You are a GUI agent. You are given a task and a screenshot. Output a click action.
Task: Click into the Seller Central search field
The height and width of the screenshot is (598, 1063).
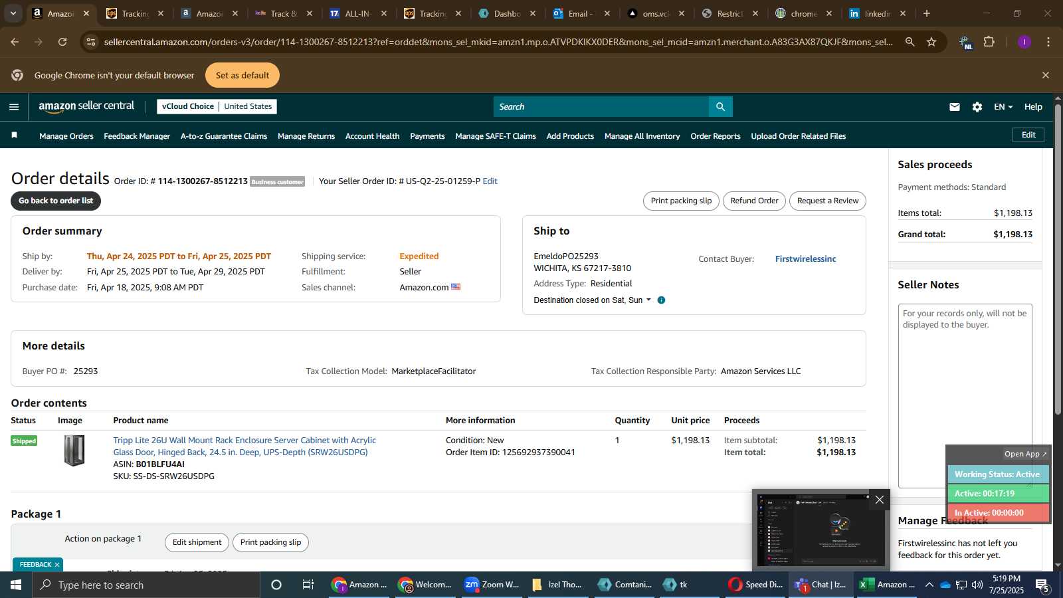pyautogui.click(x=601, y=106)
